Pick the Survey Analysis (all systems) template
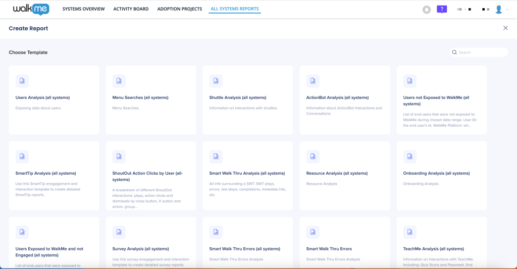The height and width of the screenshot is (269, 517). pos(140,249)
